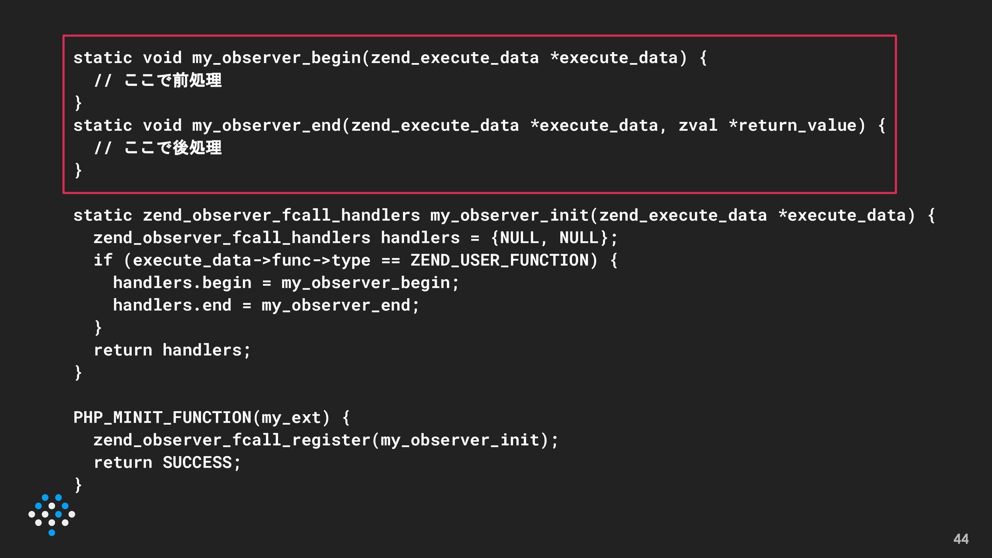992x558 pixels.
Task: Click the my_observer_end function declaration line
Action: click(x=479, y=125)
